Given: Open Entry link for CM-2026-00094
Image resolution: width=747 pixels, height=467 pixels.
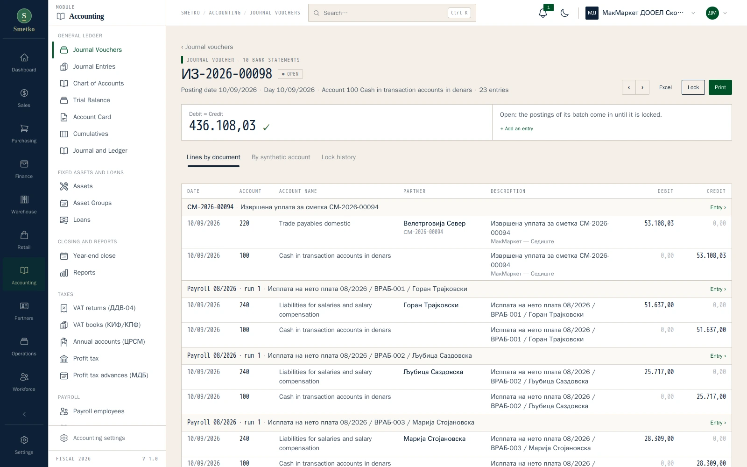Looking at the screenshot, I should 718,207.
